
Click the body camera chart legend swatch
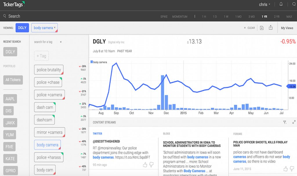coord(92,62)
